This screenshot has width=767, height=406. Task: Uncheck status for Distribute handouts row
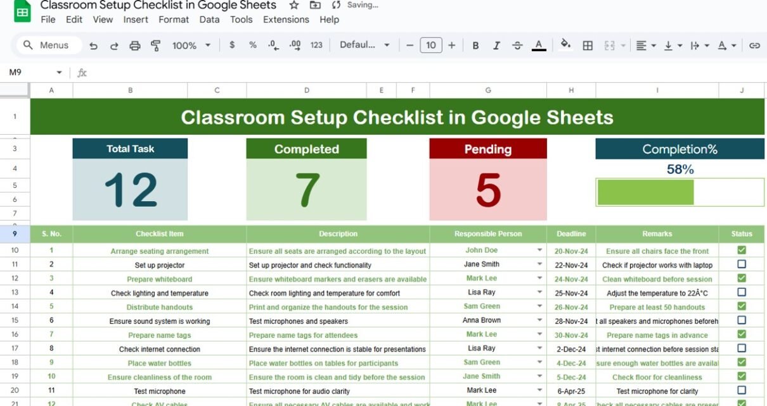(742, 306)
